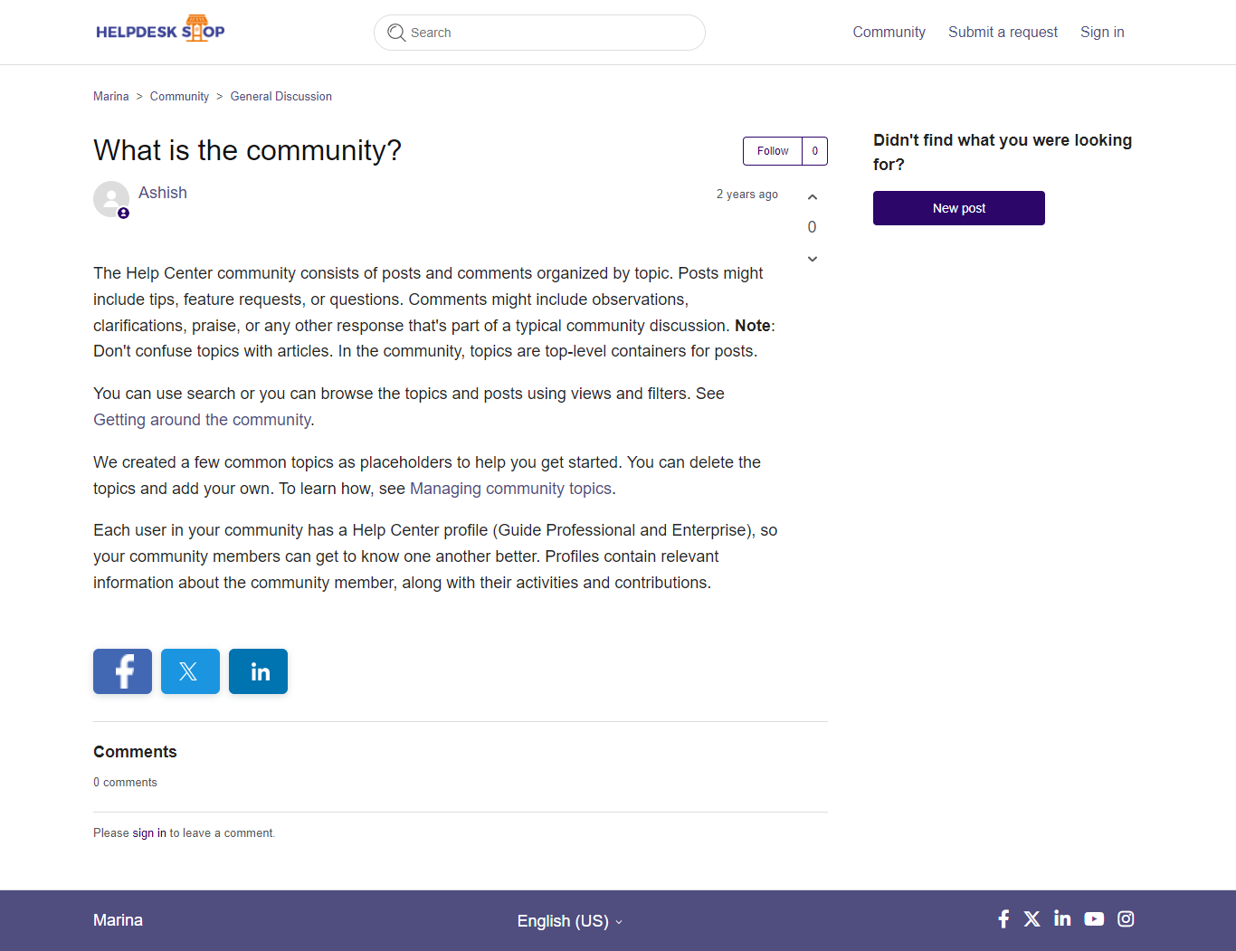Image resolution: width=1236 pixels, height=951 pixels.
Task: Follow this community post
Action: click(773, 151)
